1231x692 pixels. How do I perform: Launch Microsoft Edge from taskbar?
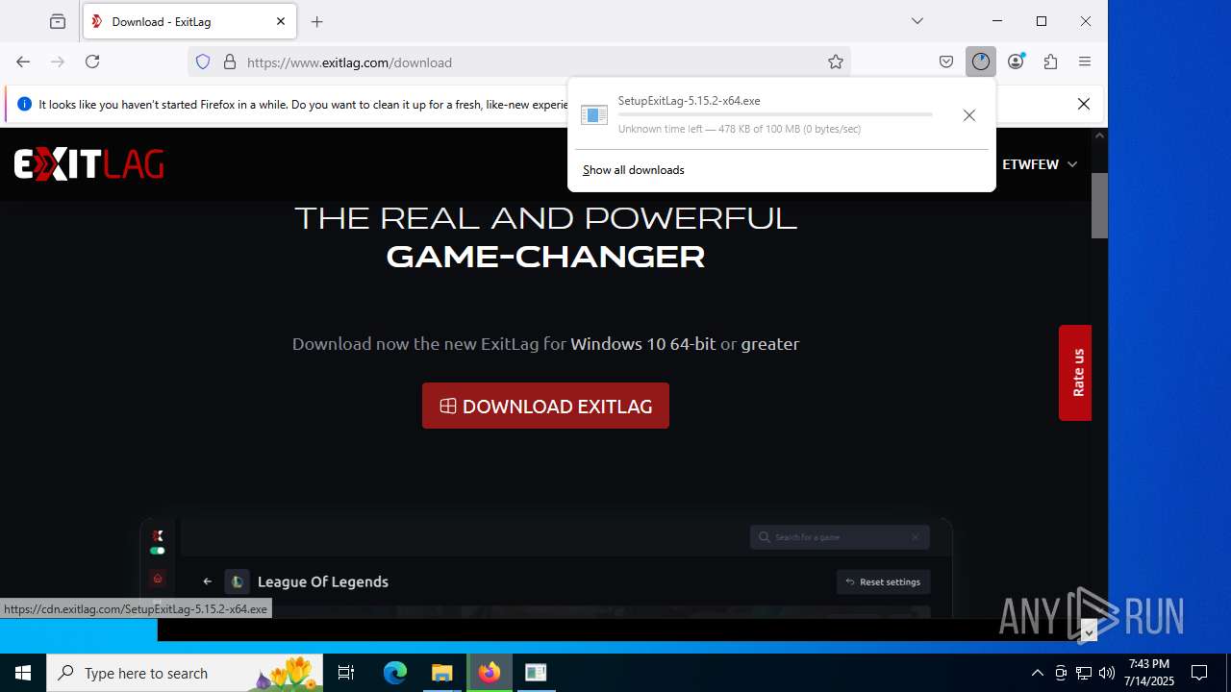click(x=395, y=673)
